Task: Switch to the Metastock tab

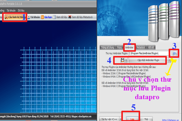Action: point(141,47)
